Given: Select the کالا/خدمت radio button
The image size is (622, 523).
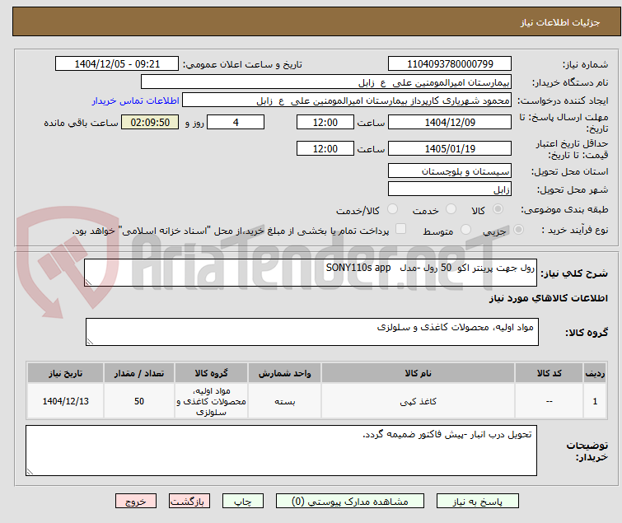Looking at the screenshot, I should [x=392, y=209].
